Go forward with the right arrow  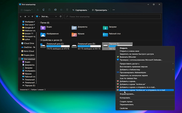point(25,17)
